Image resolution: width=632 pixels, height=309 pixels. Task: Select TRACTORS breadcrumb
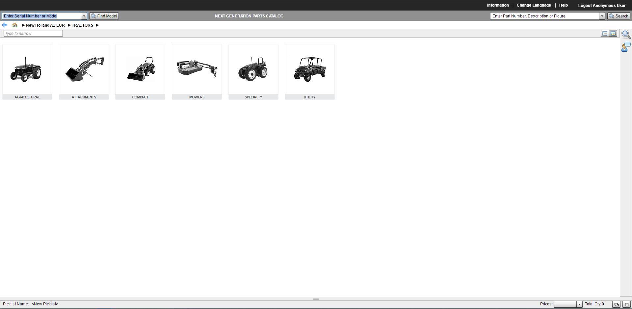tap(82, 25)
